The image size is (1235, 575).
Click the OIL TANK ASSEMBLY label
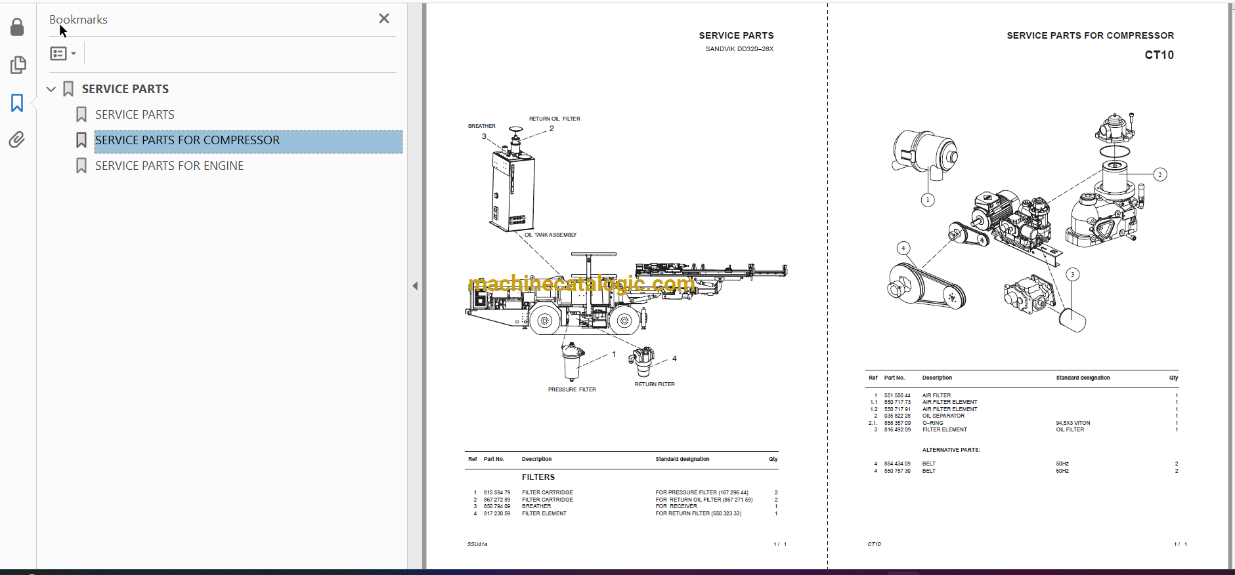pyautogui.click(x=550, y=235)
